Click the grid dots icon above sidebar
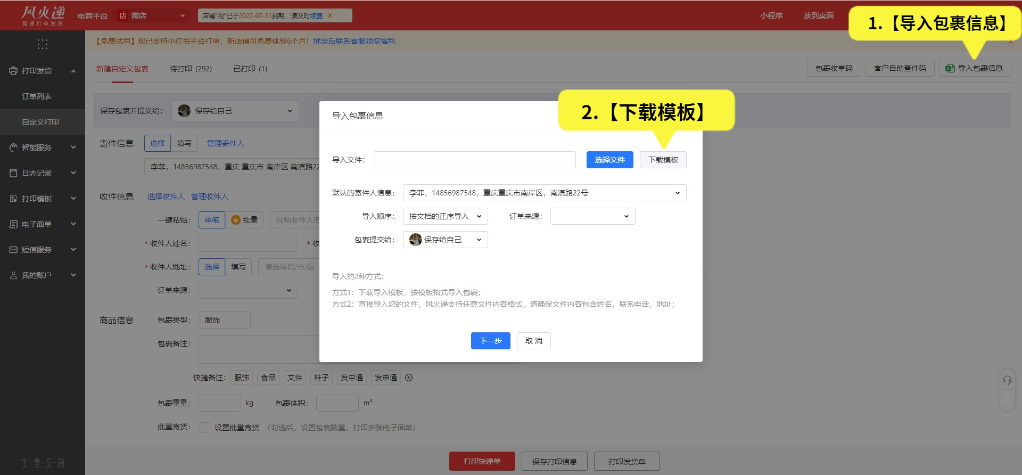1022x475 pixels. pyautogui.click(x=43, y=44)
